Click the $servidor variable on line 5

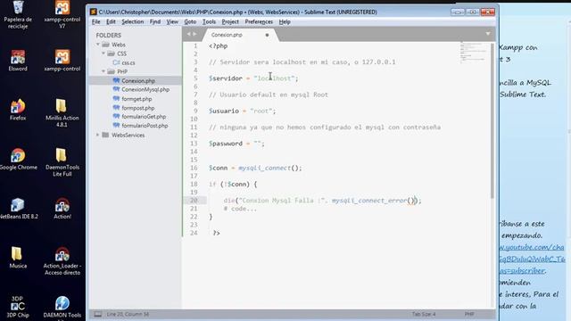(226, 78)
